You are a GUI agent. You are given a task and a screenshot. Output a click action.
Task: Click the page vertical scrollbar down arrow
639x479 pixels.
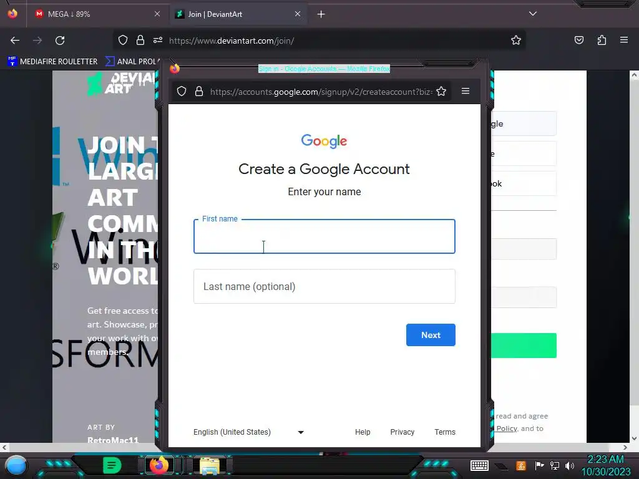[634, 438]
